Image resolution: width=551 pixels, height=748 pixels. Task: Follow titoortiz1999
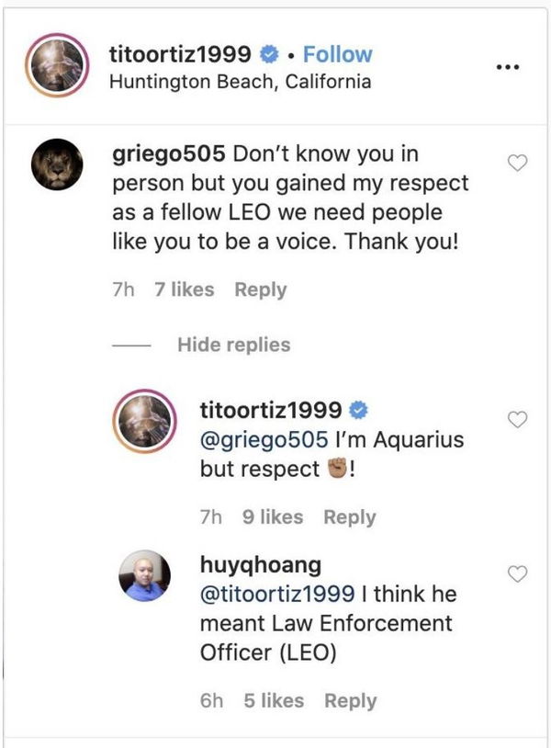tap(336, 54)
